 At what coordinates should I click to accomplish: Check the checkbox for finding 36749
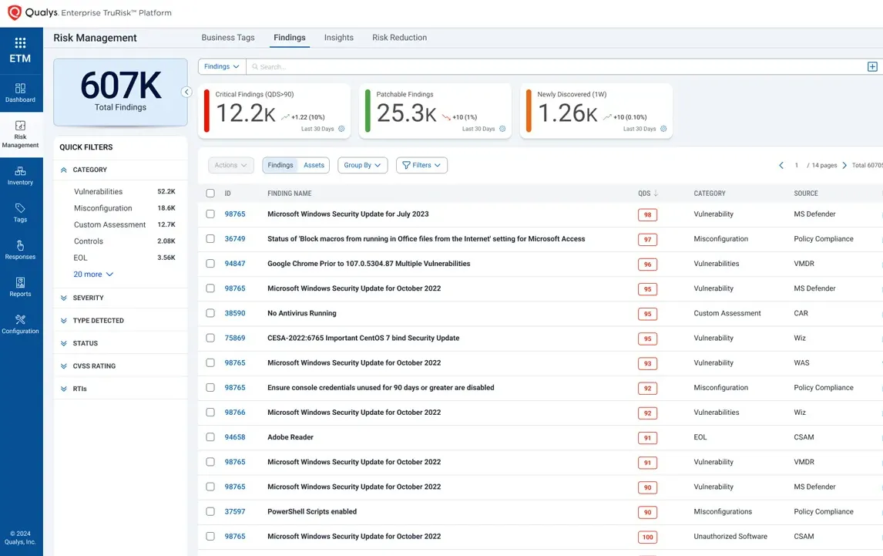[x=210, y=238]
